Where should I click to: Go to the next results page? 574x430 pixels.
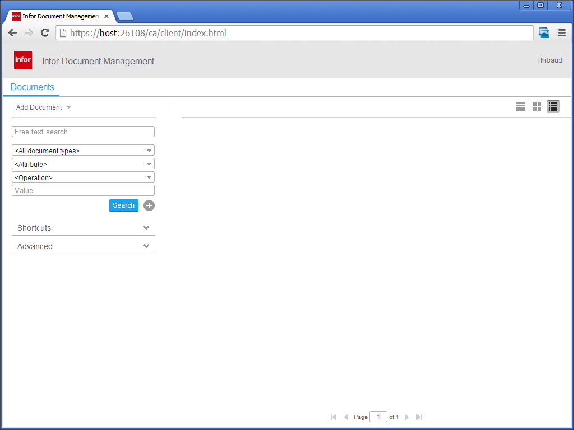click(407, 417)
